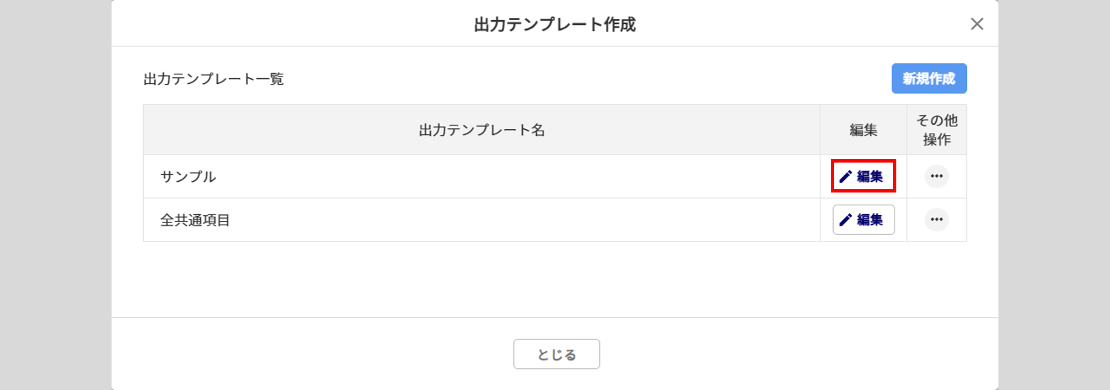Click the gray backdrop right of the dialog
The width and height of the screenshot is (1110, 390).
(1054, 194)
